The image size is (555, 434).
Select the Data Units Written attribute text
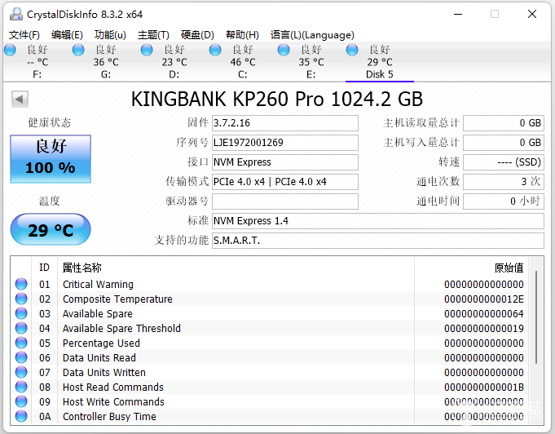click(x=104, y=372)
